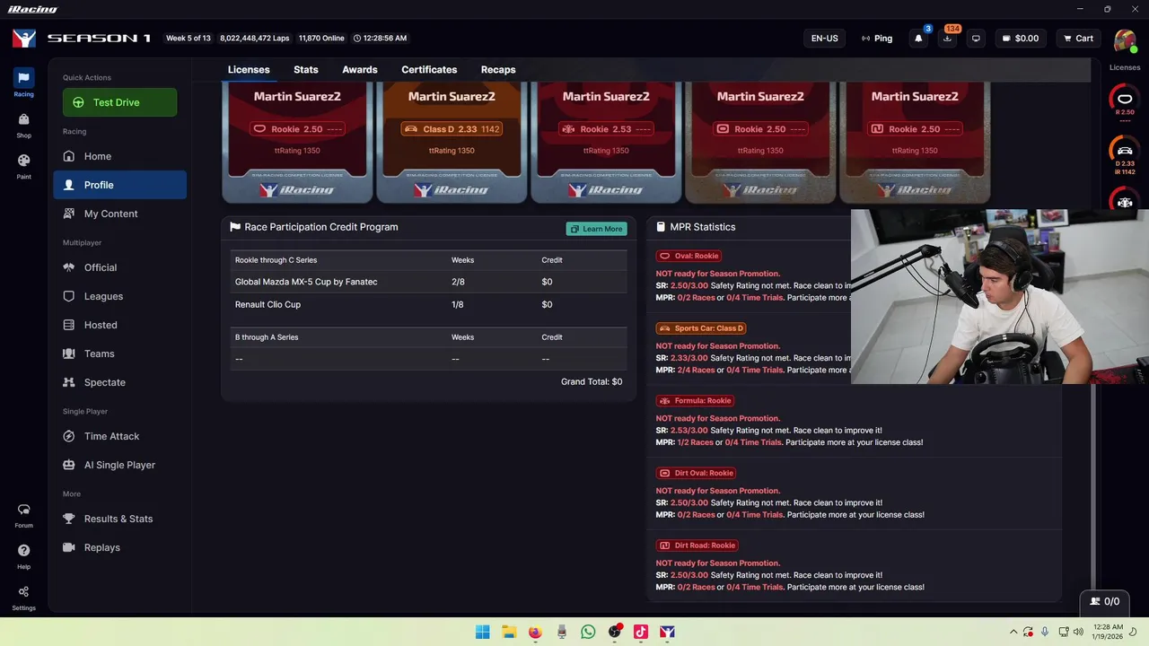Open Spectate in the sidebar
This screenshot has width=1149, height=646.
coord(119,382)
